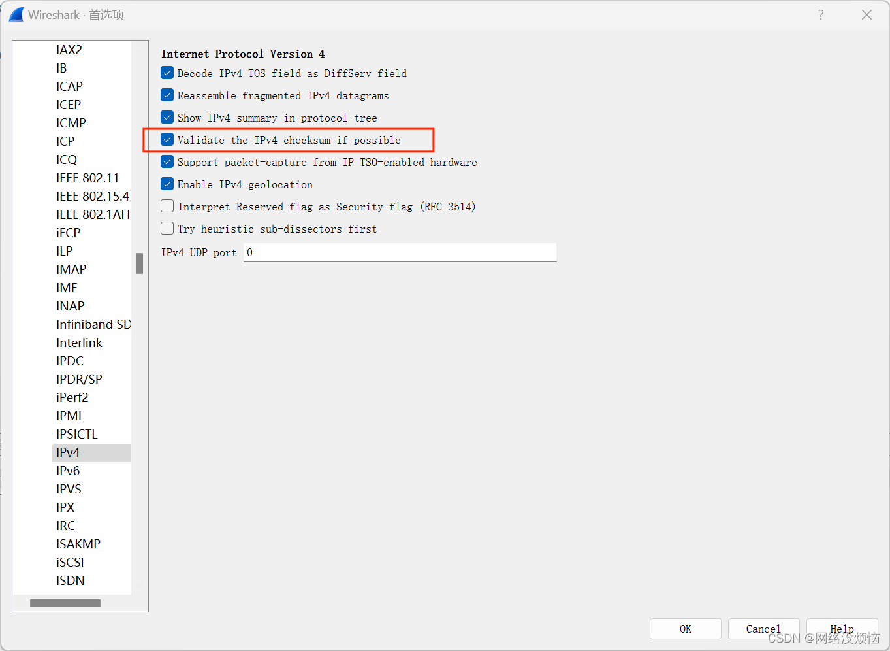Screen dimensions: 890x651
Task: Click the Internet Protocol Version 4 heading
Action: (x=243, y=54)
